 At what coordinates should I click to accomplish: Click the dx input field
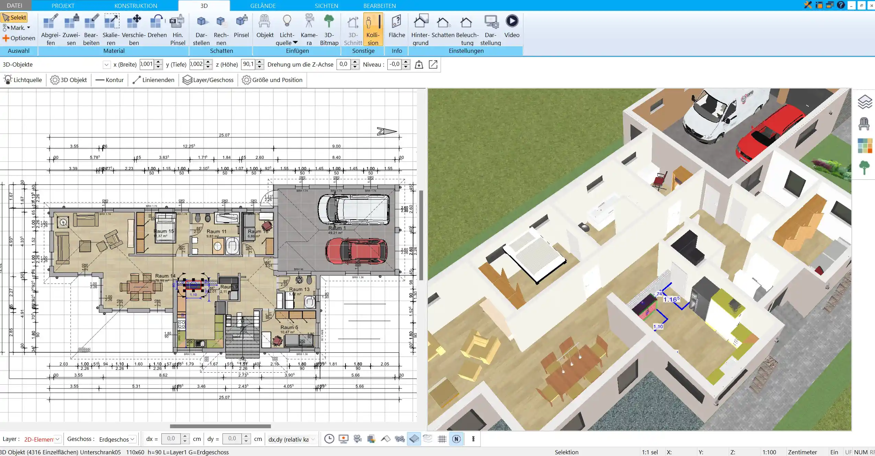171,439
